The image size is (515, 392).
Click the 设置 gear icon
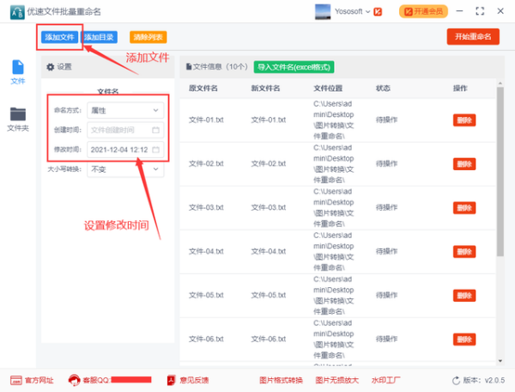[50, 66]
